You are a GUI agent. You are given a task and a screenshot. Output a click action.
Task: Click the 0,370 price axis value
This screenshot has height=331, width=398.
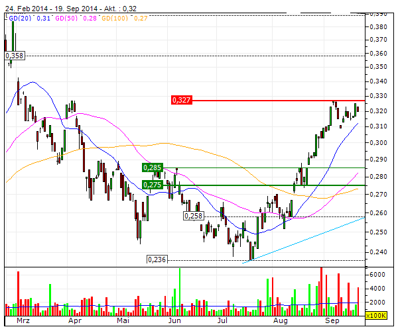pos(379,40)
